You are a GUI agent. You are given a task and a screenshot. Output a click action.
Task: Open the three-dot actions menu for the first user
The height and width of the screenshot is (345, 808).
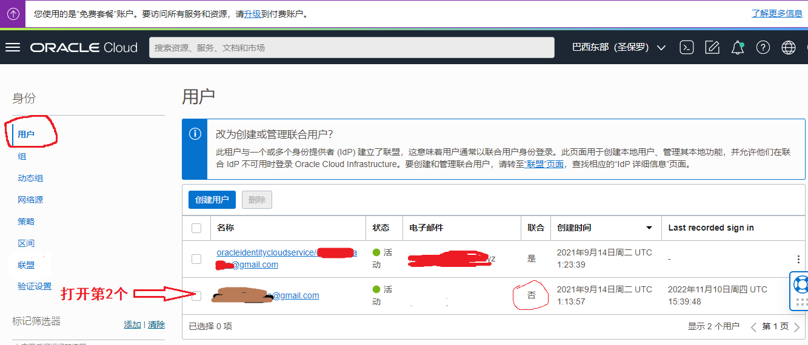[798, 259]
